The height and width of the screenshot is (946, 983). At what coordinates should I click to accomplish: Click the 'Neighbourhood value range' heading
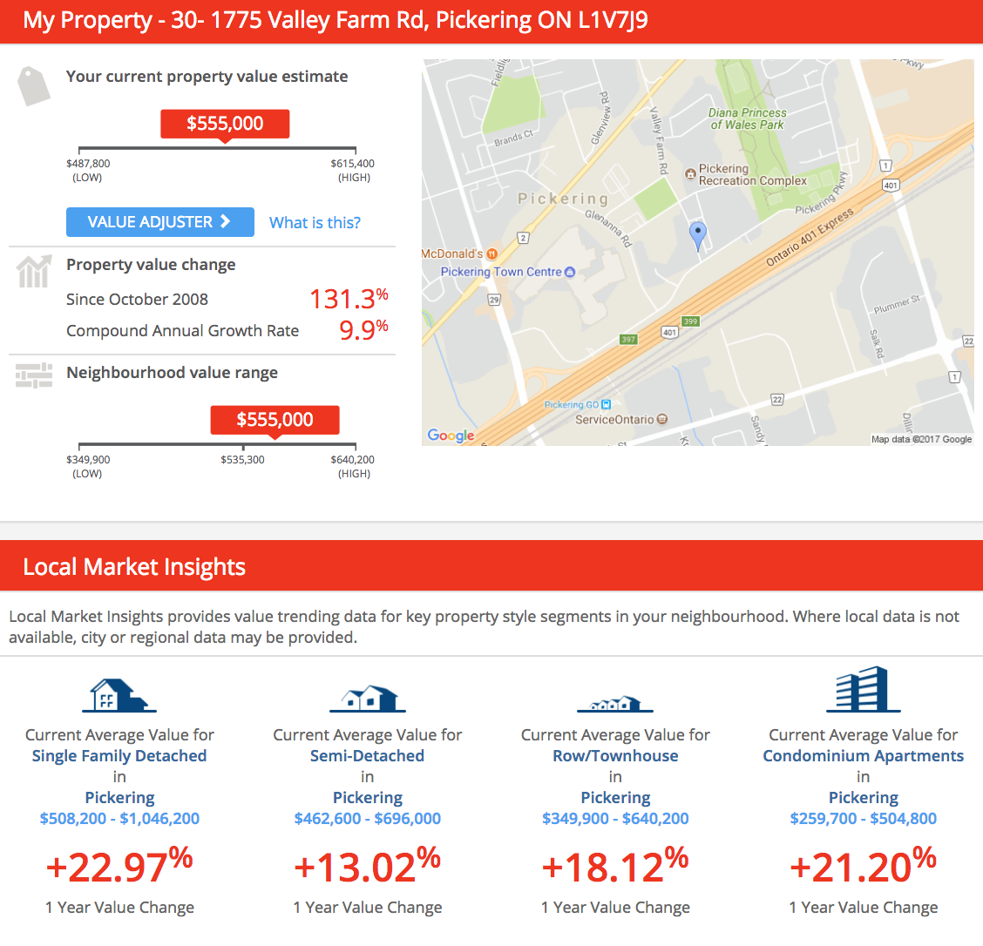pos(172,373)
